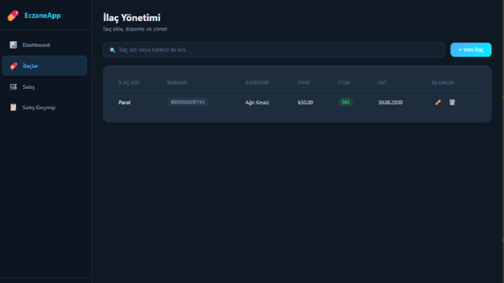Click the Dashboard chart icon in sidebar
The image size is (504, 283).
tap(13, 45)
